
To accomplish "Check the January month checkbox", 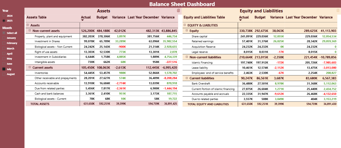I will [x=4, y=38].
